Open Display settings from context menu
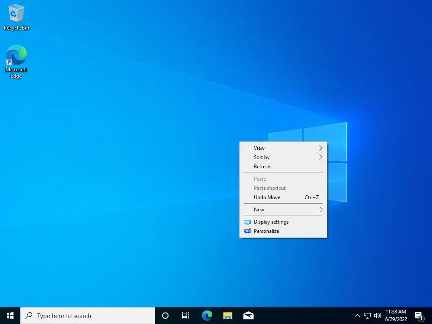 [283, 222]
